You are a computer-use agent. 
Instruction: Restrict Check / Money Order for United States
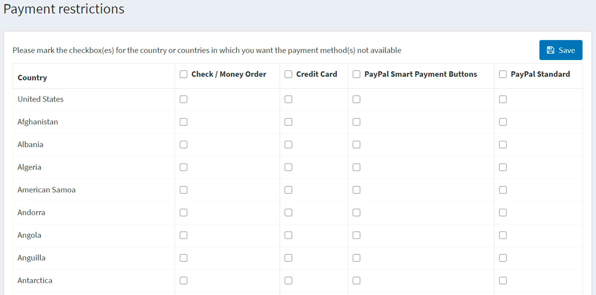coord(183,99)
